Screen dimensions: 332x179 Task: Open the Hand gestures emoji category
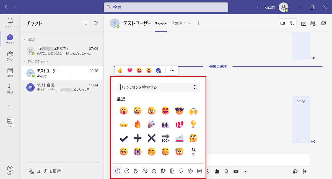pos(136,171)
